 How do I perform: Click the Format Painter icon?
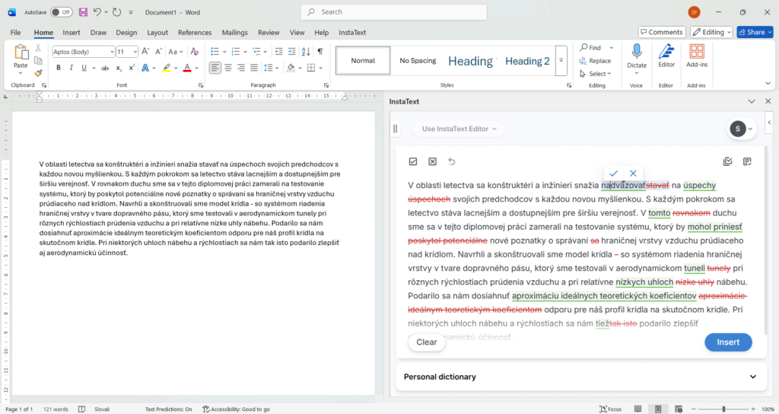[38, 73]
